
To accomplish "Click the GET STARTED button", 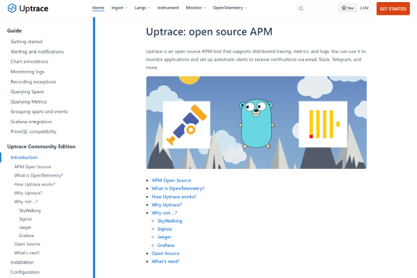I will click(393, 8).
